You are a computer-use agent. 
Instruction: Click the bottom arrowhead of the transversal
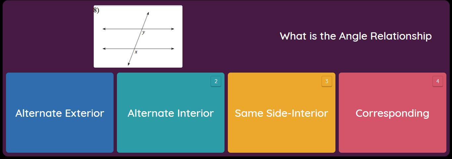coord(128,64)
